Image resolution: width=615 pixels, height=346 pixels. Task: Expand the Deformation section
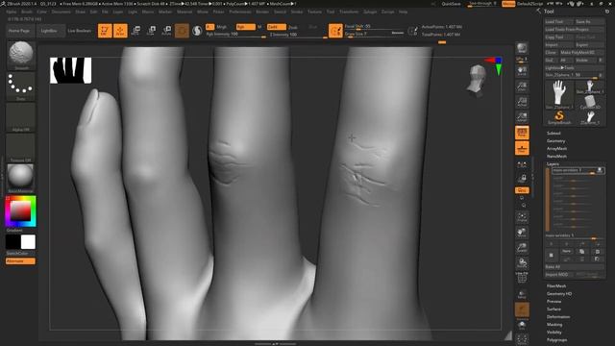click(x=558, y=317)
